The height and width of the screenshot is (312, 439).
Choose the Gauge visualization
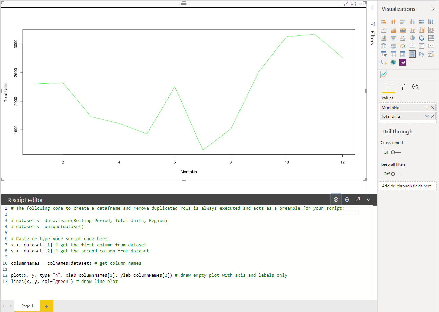click(402, 46)
